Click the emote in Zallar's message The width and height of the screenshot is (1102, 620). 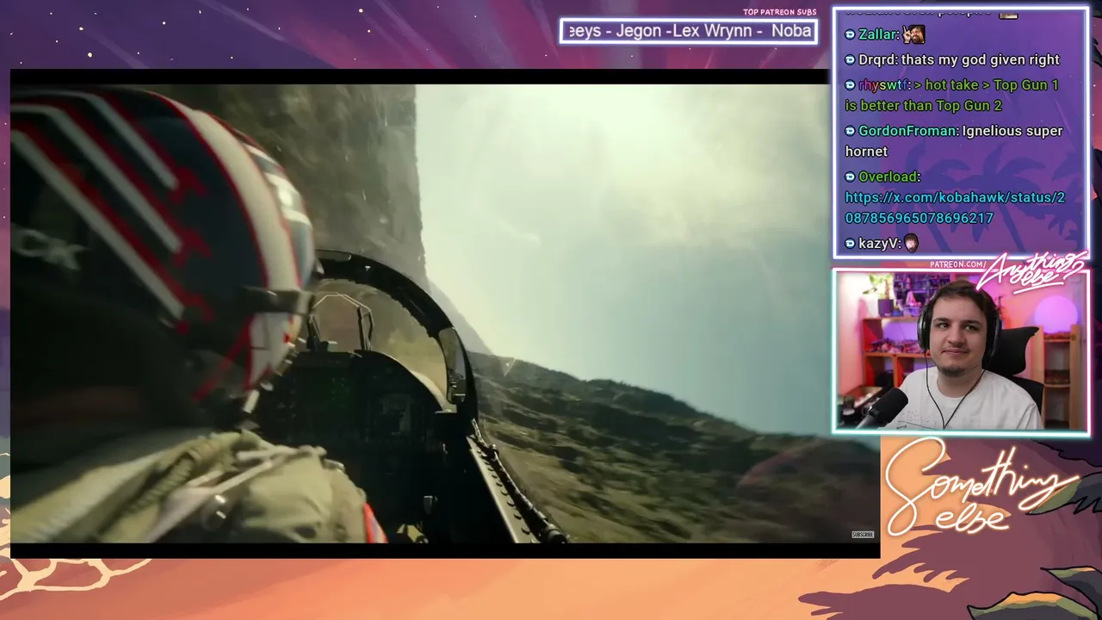click(914, 34)
